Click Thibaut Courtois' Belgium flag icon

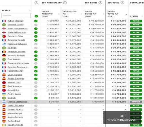click(4, 52)
